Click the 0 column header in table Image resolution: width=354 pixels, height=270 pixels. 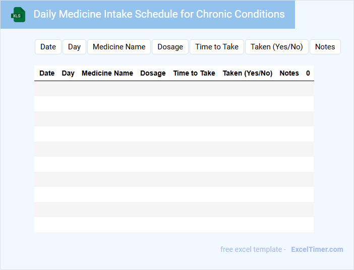click(308, 73)
